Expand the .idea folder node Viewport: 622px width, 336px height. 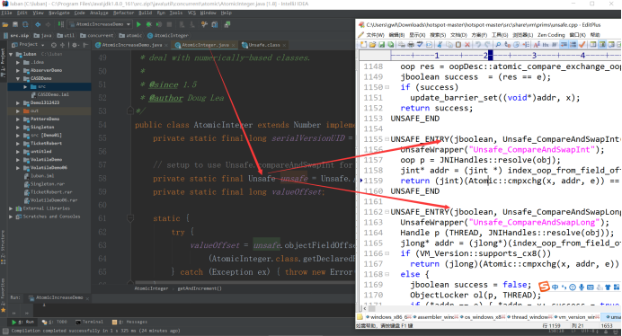(x=18, y=62)
